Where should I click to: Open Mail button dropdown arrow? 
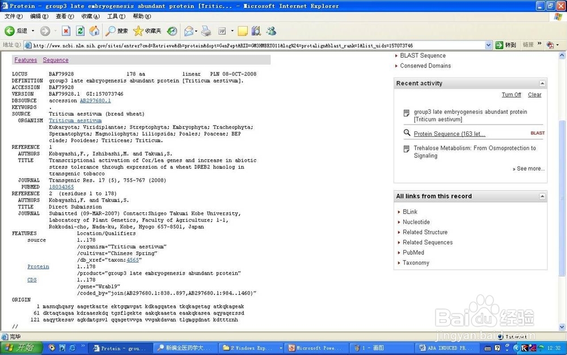pos(196,31)
